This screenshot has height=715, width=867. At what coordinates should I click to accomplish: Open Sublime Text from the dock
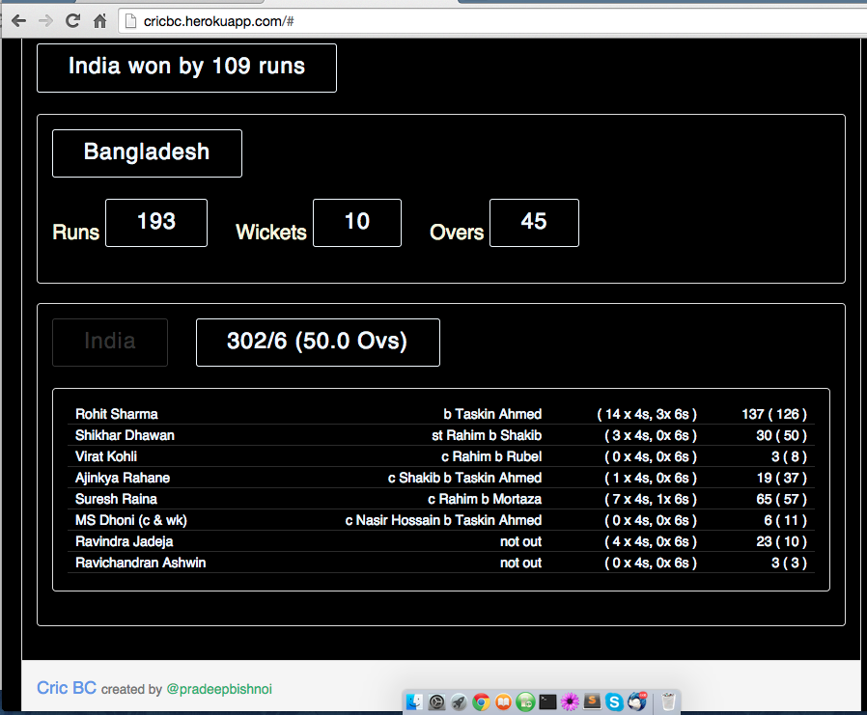[x=592, y=701]
